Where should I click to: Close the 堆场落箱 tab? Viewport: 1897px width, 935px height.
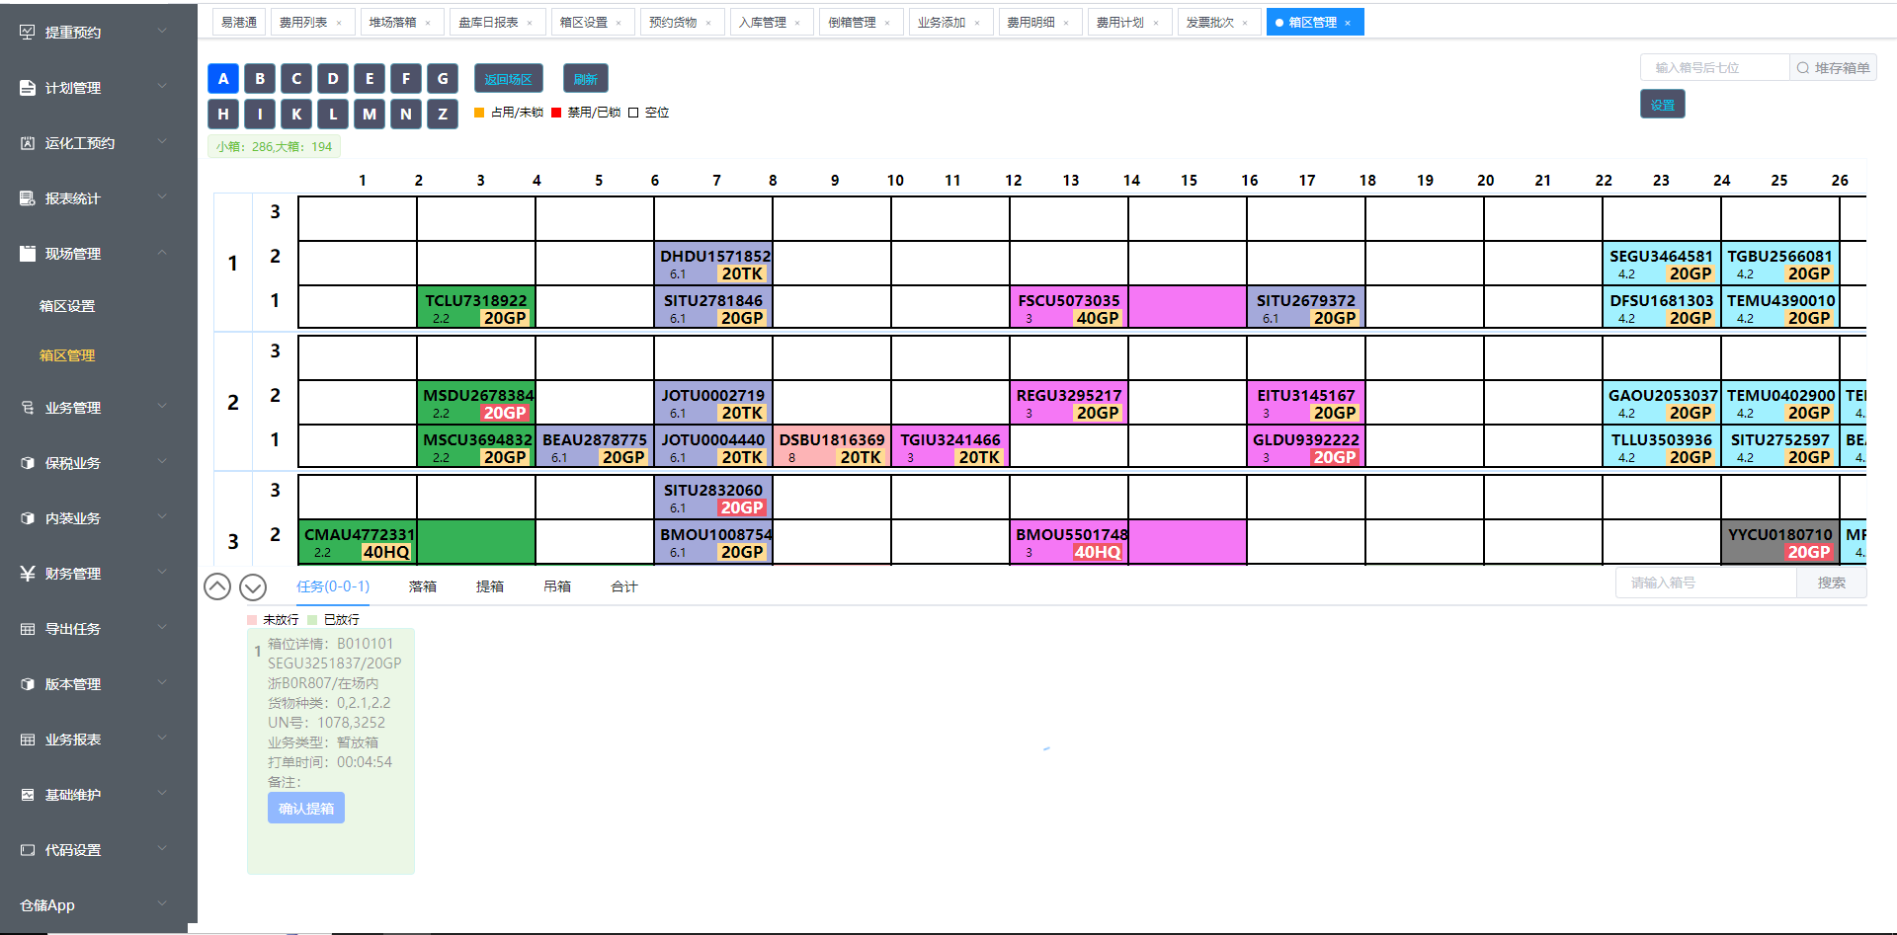(428, 23)
